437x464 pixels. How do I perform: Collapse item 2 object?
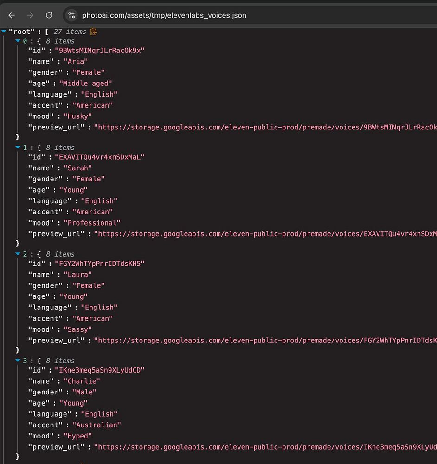(x=18, y=254)
